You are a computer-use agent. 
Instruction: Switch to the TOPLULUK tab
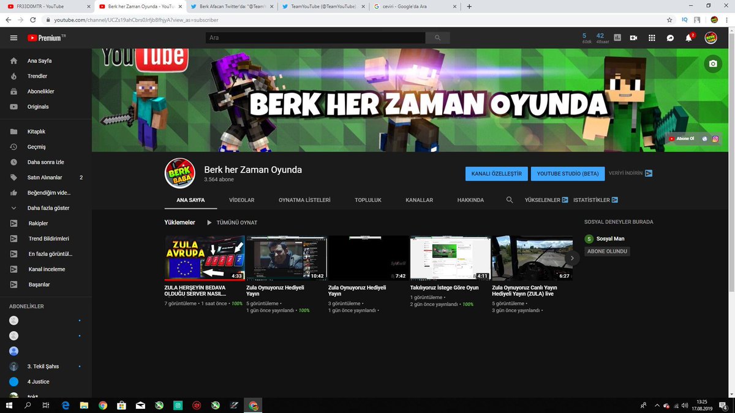point(368,200)
